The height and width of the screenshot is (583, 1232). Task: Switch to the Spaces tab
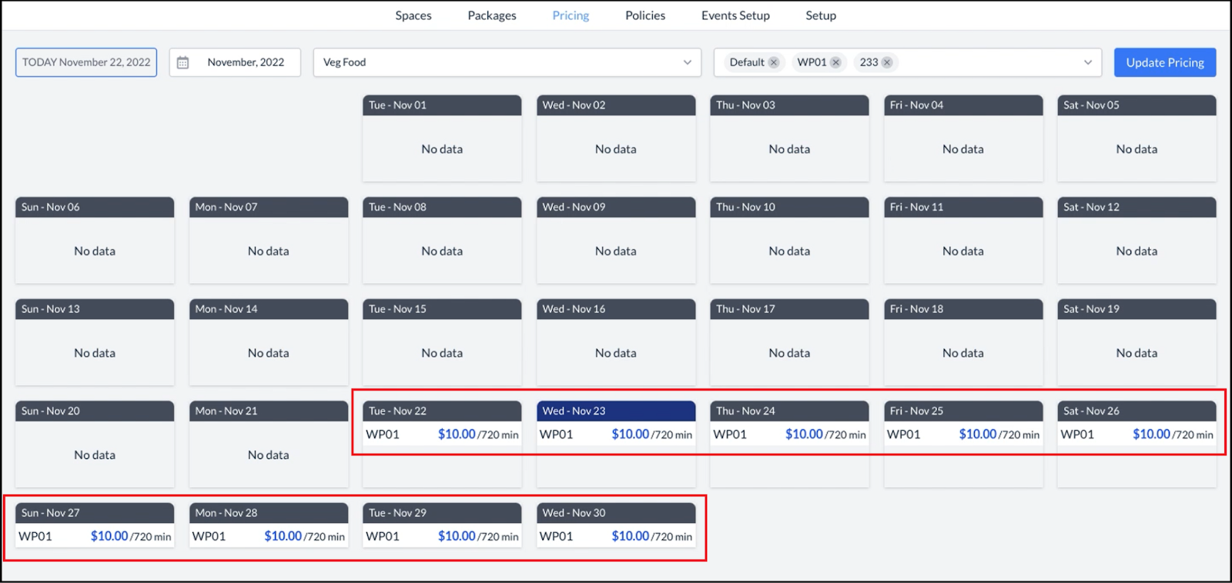tap(413, 15)
